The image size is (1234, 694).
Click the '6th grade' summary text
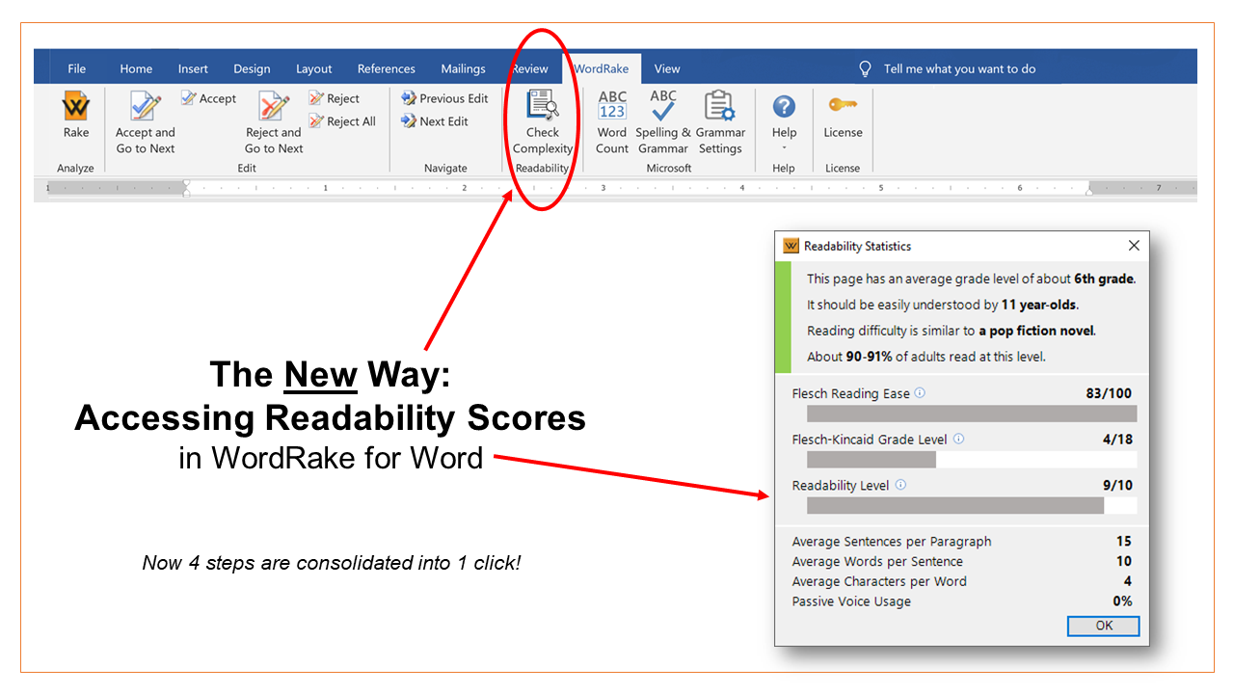click(x=1105, y=279)
